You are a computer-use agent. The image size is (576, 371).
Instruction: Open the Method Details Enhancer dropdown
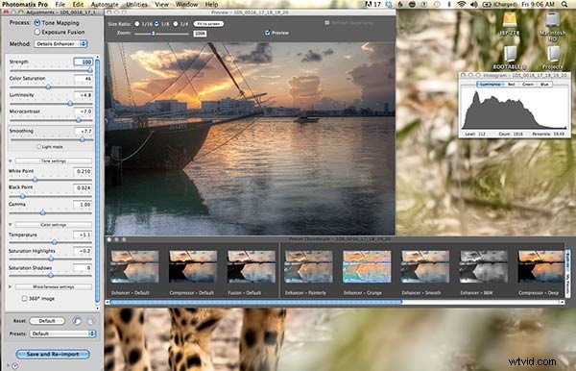pos(60,44)
